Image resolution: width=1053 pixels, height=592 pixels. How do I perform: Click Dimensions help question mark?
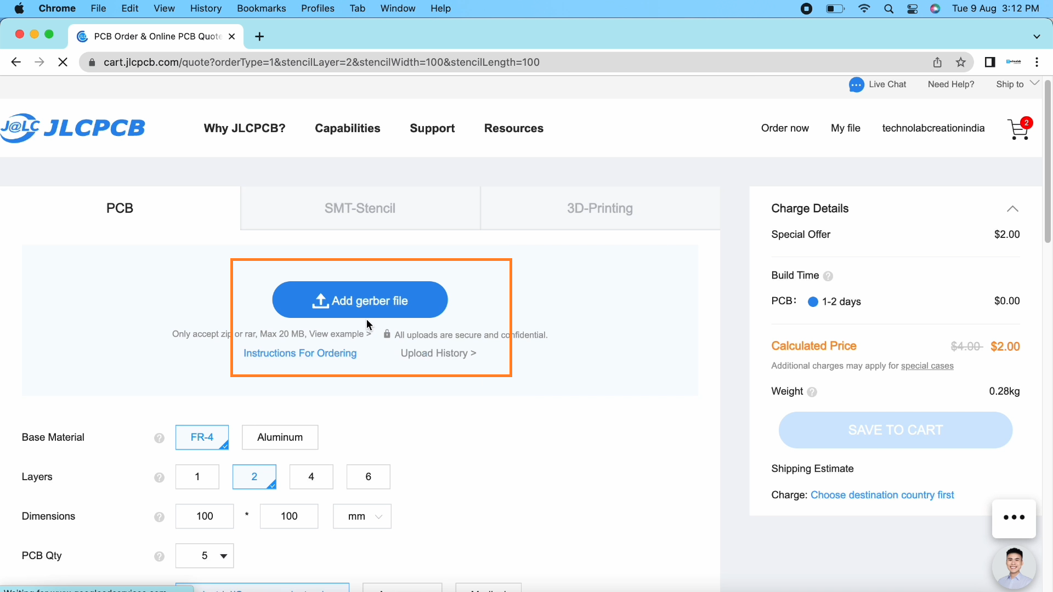pyautogui.click(x=159, y=517)
